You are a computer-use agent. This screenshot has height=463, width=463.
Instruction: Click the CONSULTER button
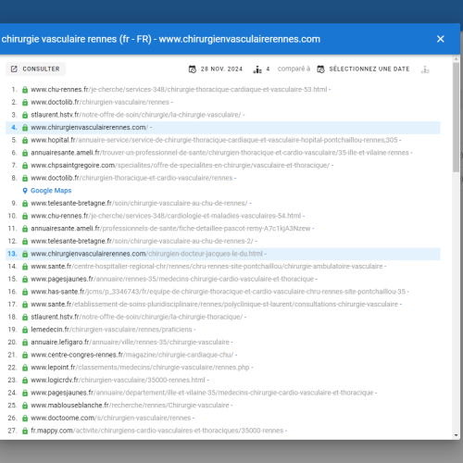pos(35,69)
